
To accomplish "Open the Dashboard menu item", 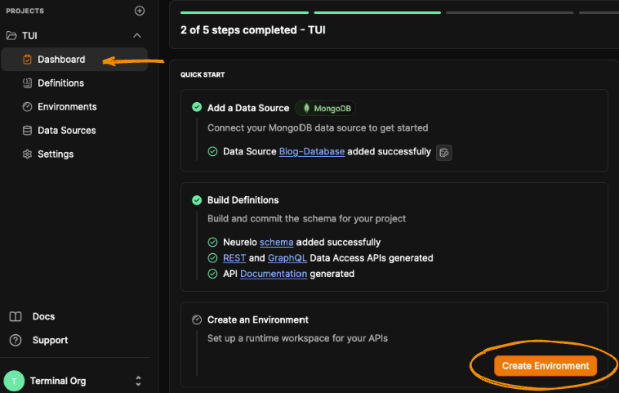I will tap(61, 60).
